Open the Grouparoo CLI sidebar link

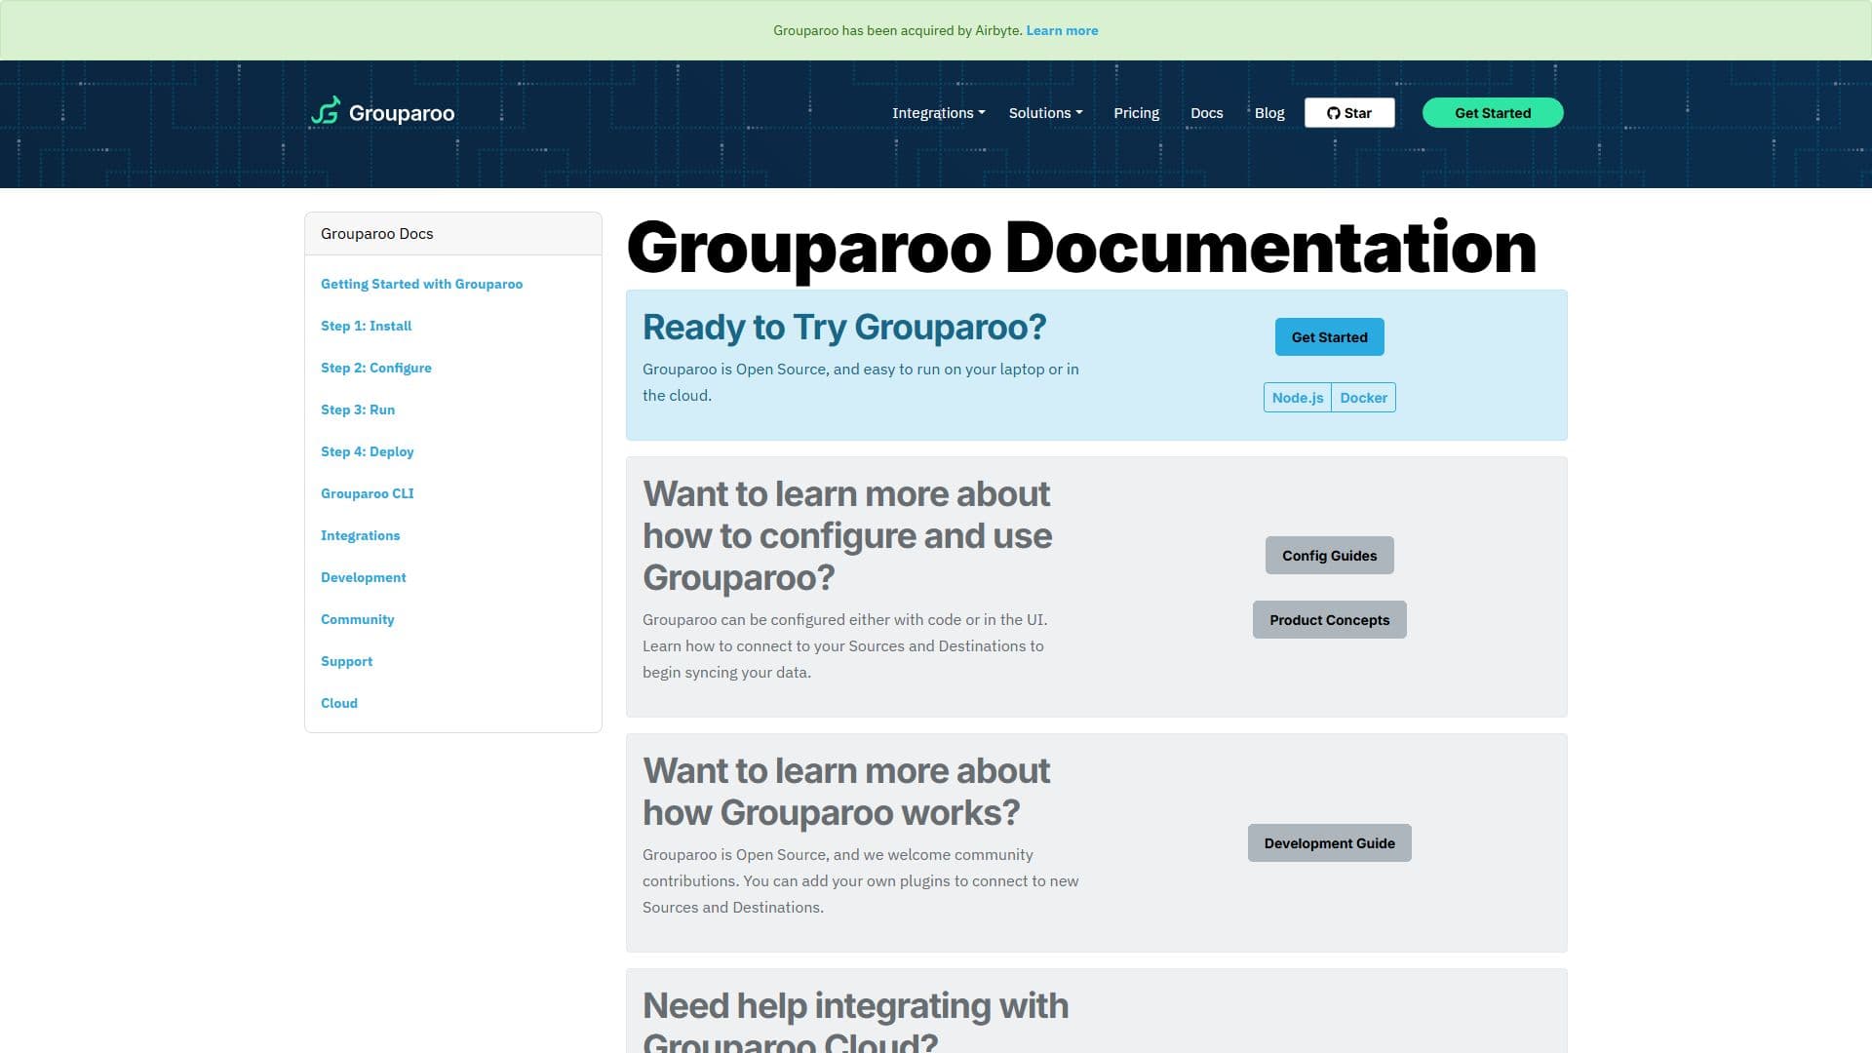(x=367, y=493)
